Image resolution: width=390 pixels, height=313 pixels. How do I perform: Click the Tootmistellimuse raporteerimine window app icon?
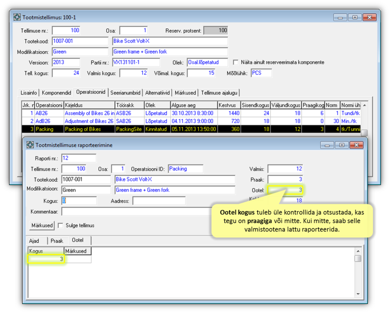pos(30,145)
